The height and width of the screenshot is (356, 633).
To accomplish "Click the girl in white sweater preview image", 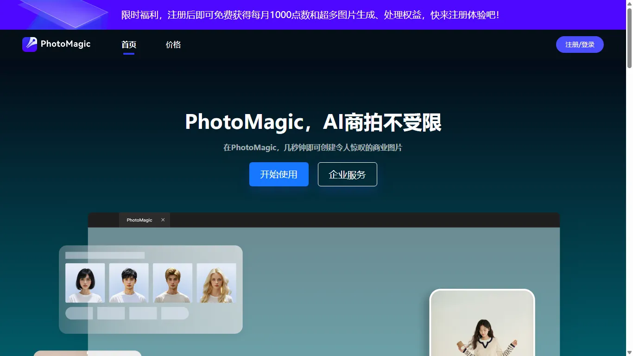I will pyautogui.click(x=482, y=324).
